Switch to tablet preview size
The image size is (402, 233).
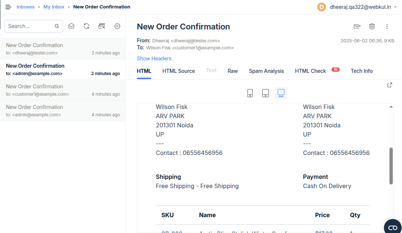pos(266,93)
